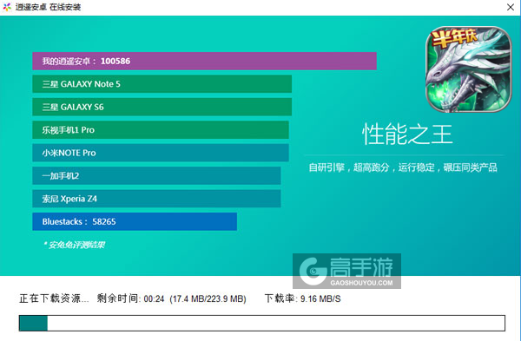The image size is (521, 341).
Task: Click the download progress bar
Action: 262,323
